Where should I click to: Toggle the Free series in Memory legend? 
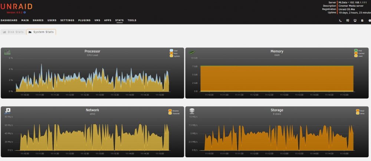click(358, 50)
